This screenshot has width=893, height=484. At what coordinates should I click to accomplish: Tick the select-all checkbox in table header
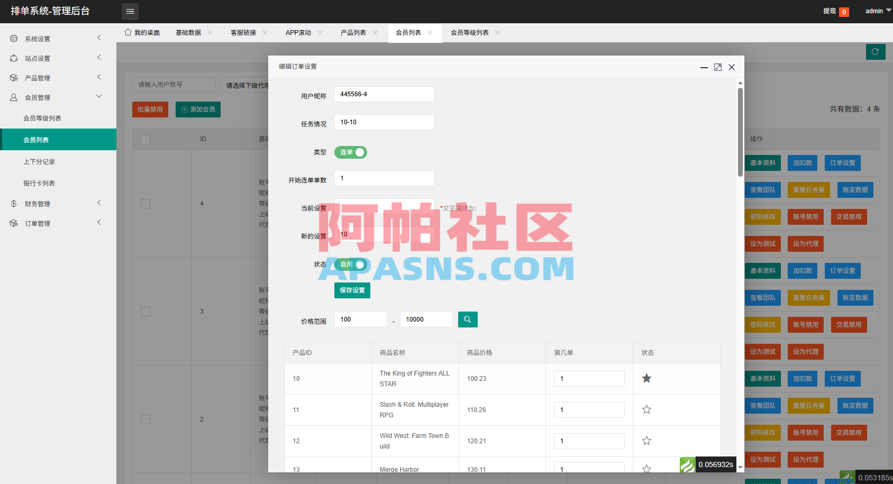coord(145,139)
